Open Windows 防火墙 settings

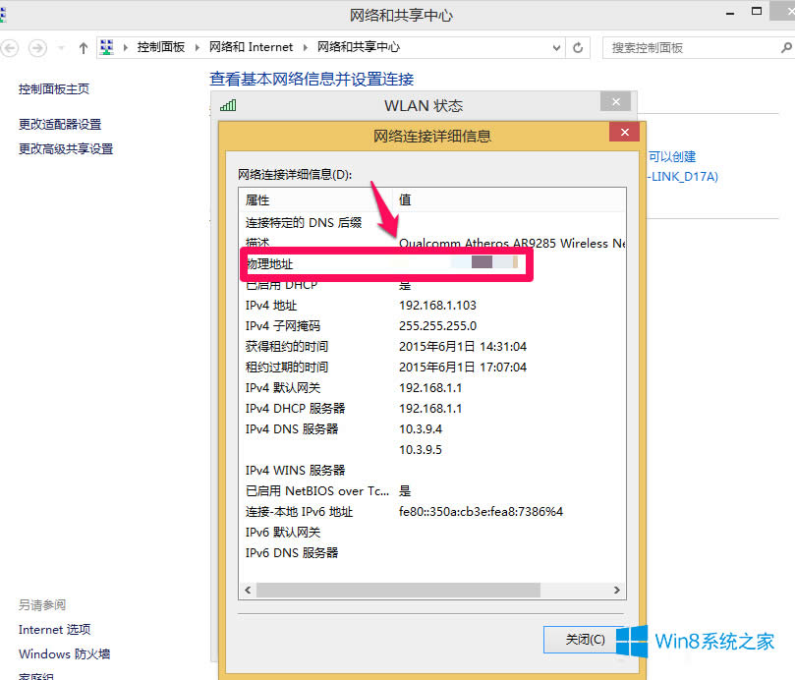pyautogui.click(x=64, y=653)
